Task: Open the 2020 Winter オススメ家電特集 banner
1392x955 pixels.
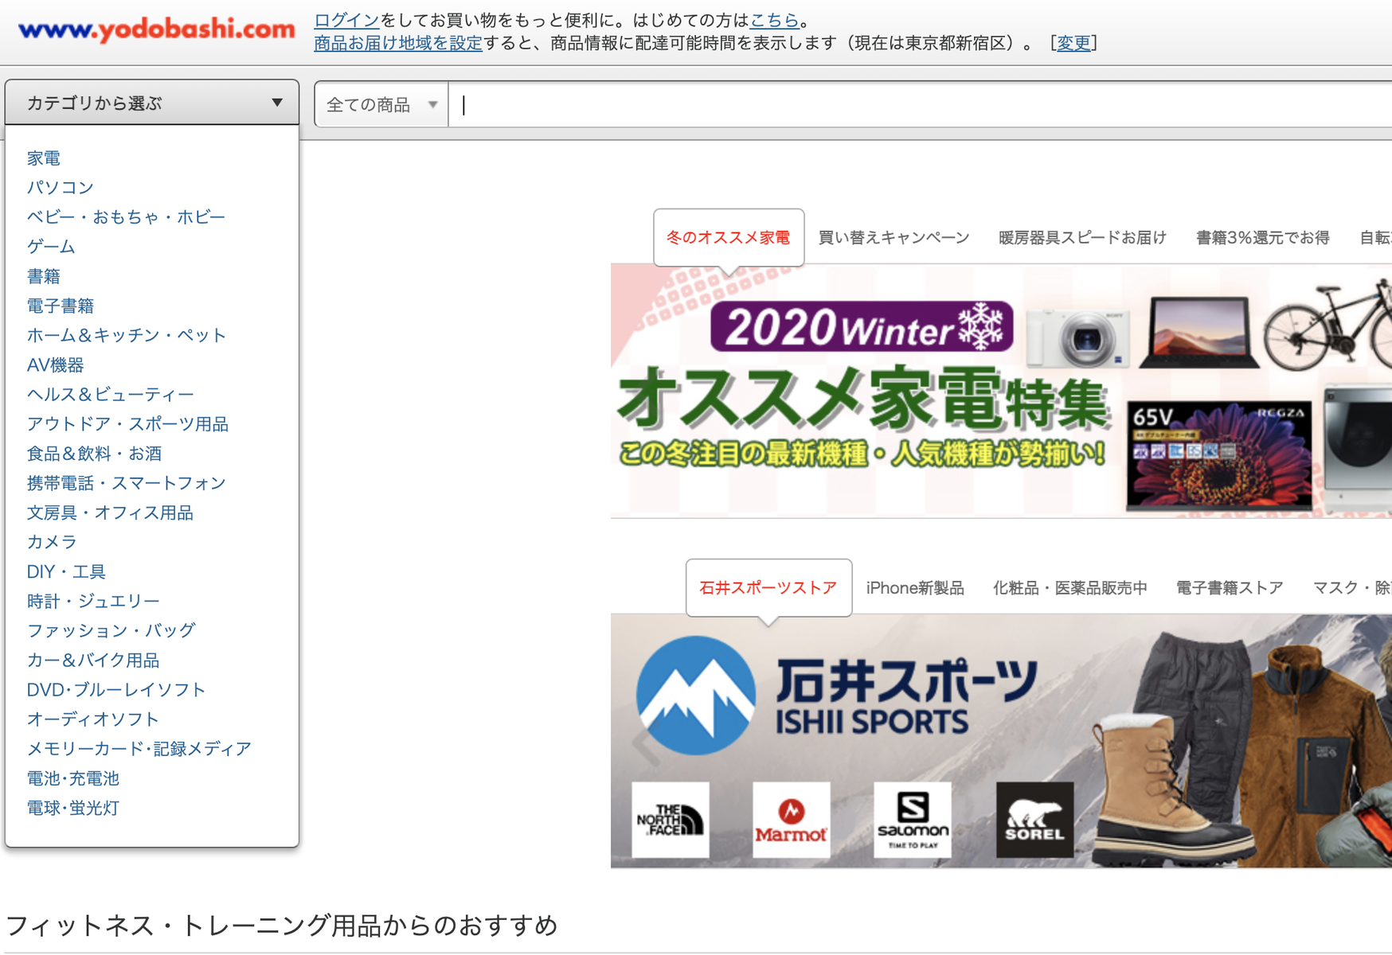Action: (x=1001, y=391)
